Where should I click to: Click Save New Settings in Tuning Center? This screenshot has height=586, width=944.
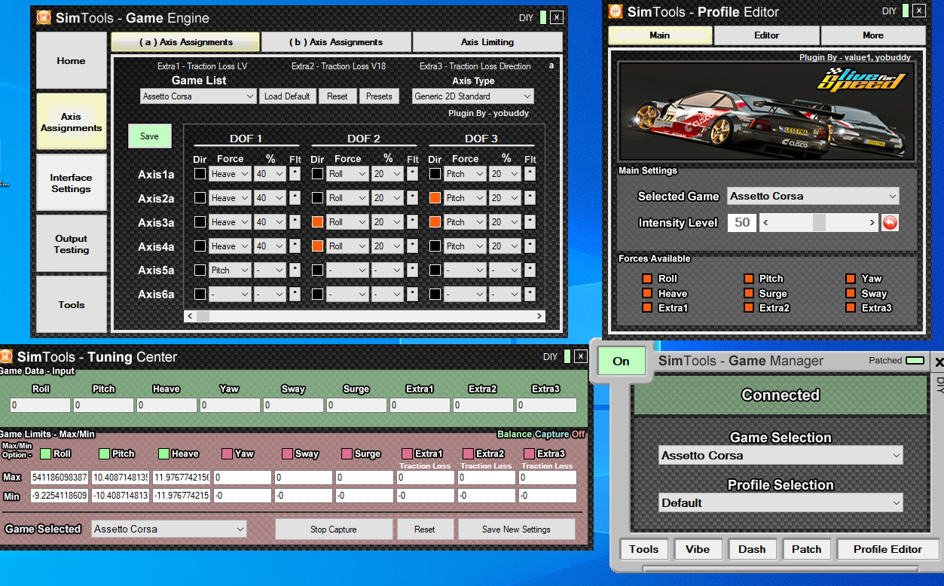pyautogui.click(x=517, y=530)
